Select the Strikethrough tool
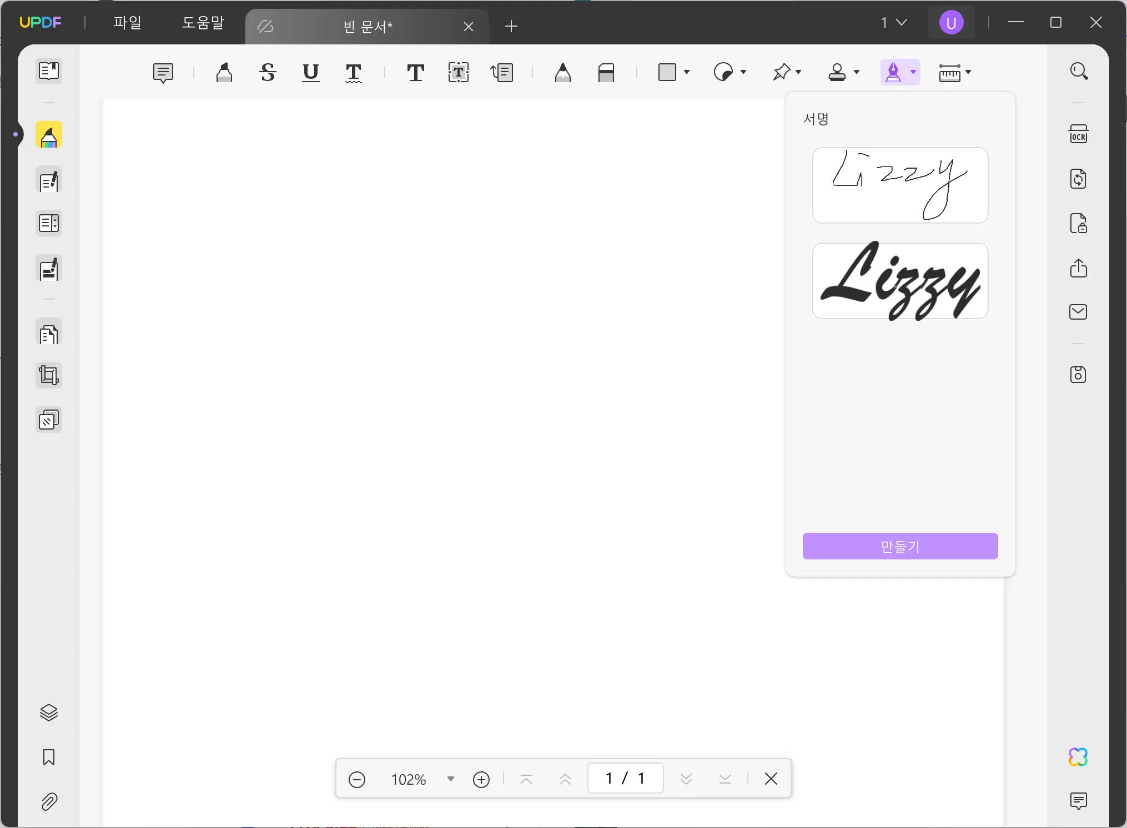 point(268,73)
